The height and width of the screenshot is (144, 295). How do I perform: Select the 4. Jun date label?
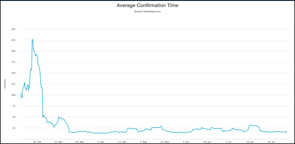click(x=186, y=141)
